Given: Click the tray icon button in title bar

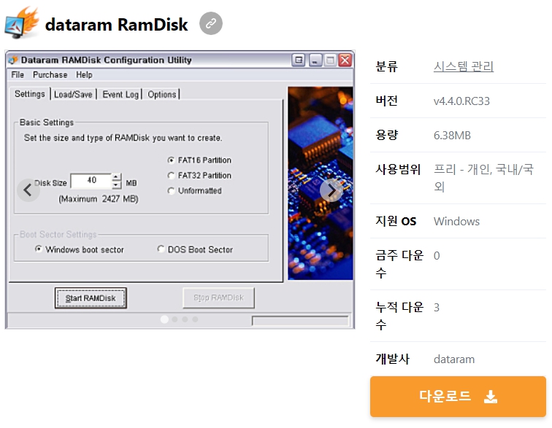Looking at the screenshot, I should point(298,60).
